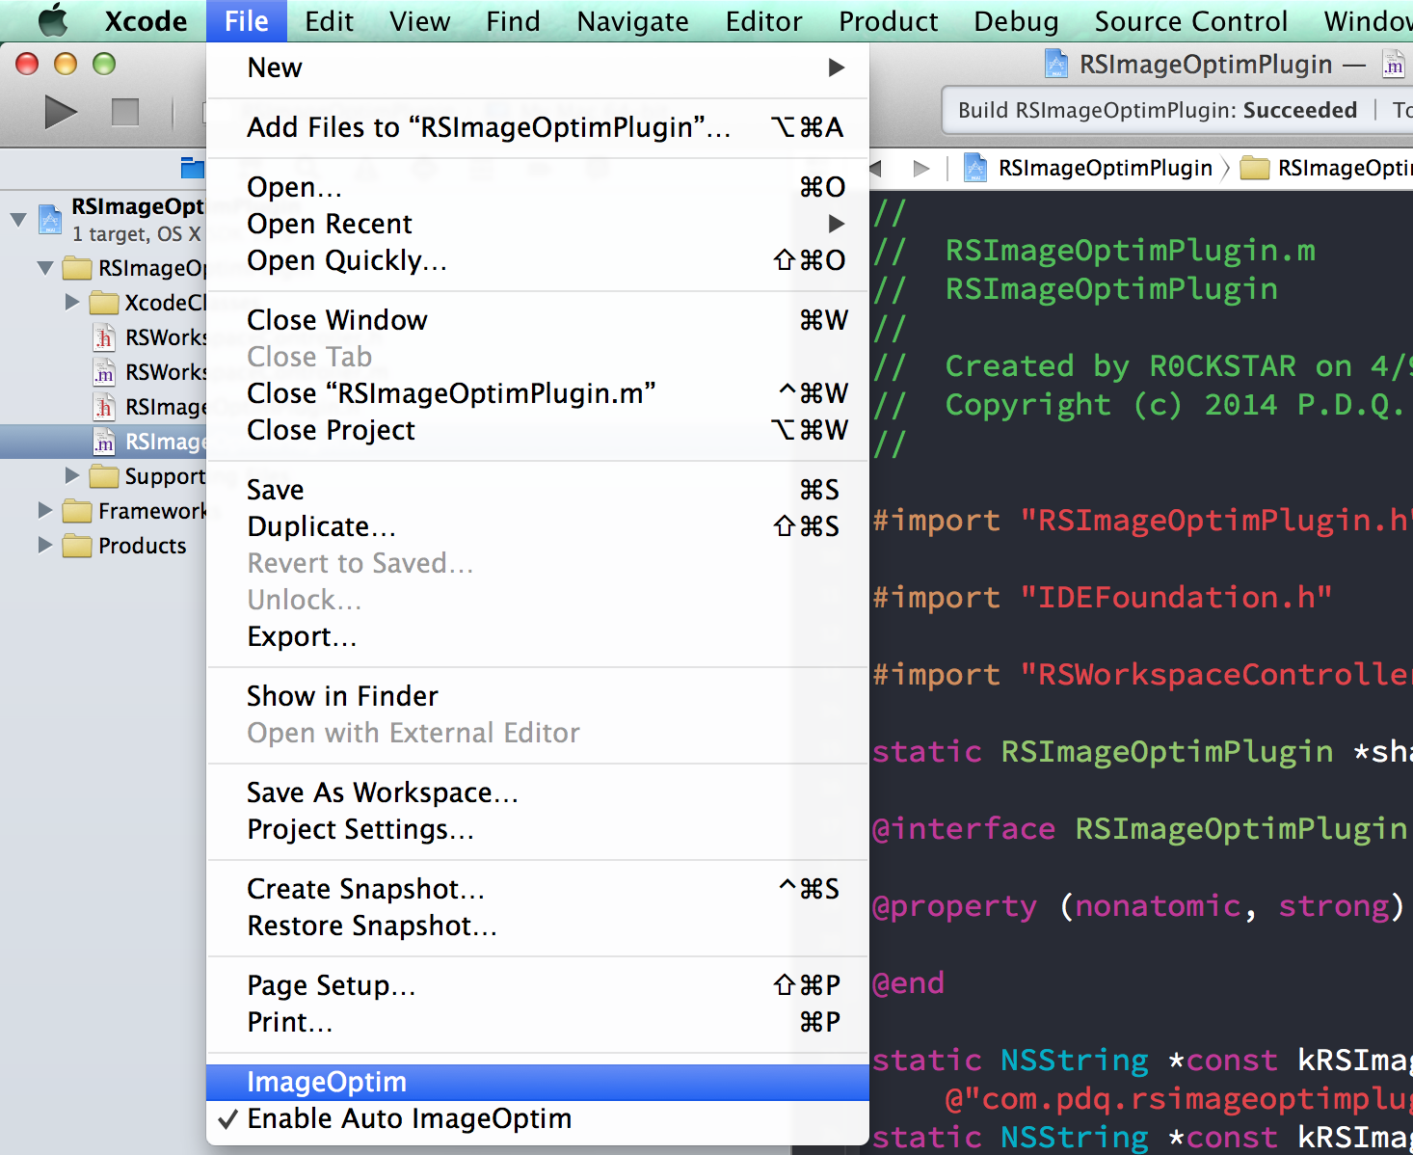Expand the Framework group triangle
Image resolution: width=1413 pixels, height=1155 pixels.
45,510
